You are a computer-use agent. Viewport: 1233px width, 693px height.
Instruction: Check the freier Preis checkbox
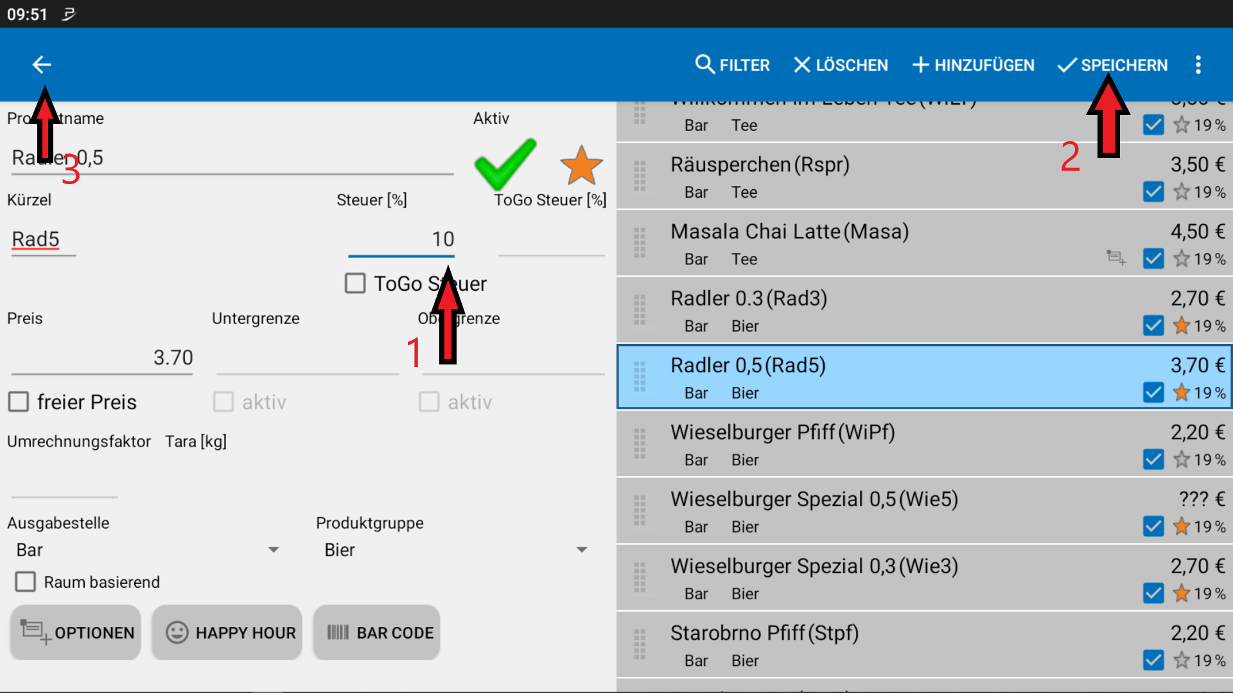(x=19, y=402)
